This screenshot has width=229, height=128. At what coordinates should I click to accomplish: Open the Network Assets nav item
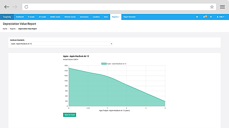[70, 17]
